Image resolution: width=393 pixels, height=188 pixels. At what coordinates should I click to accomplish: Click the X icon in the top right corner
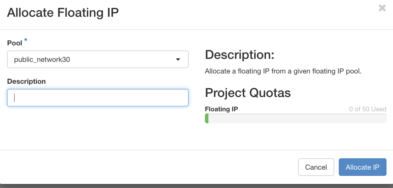pyautogui.click(x=382, y=8)
